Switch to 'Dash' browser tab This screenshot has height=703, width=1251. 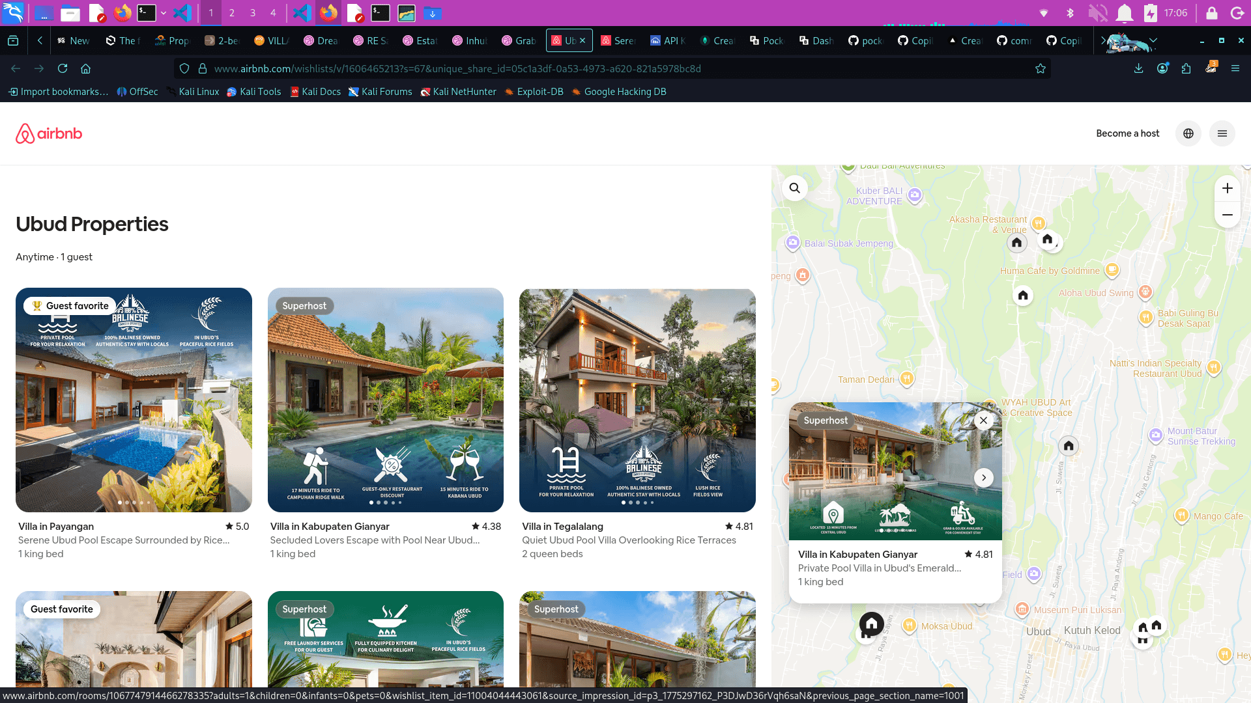(817, 40)
